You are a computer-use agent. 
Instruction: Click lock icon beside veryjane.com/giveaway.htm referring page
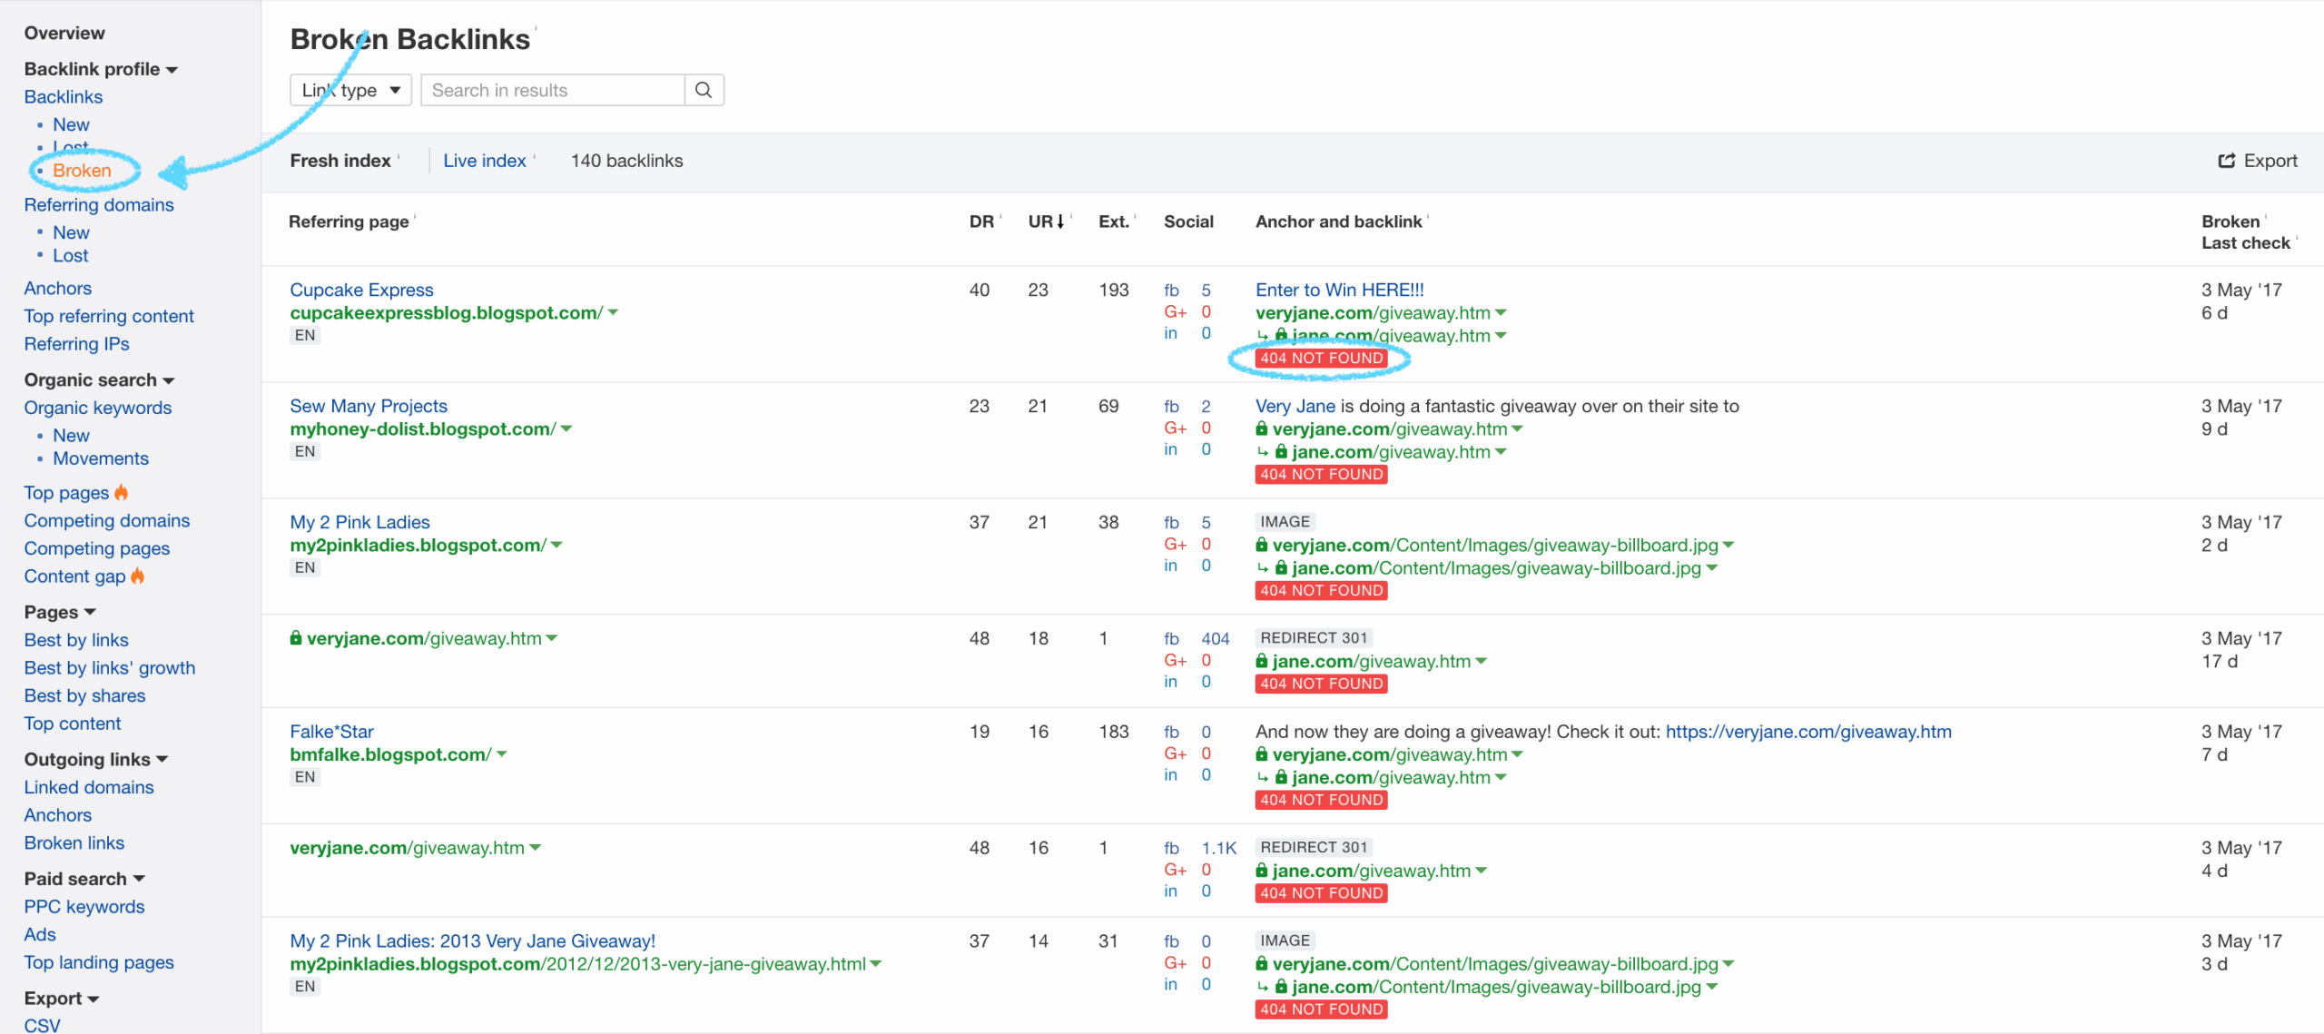[296, 638]
